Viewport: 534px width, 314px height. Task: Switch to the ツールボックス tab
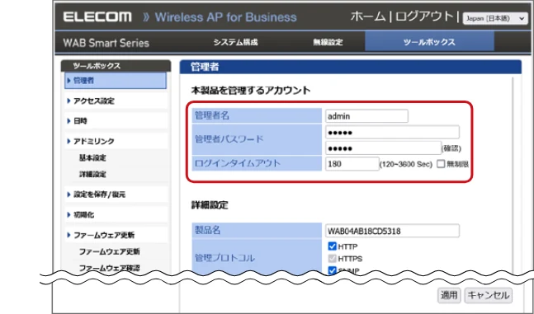coord(429,42)
